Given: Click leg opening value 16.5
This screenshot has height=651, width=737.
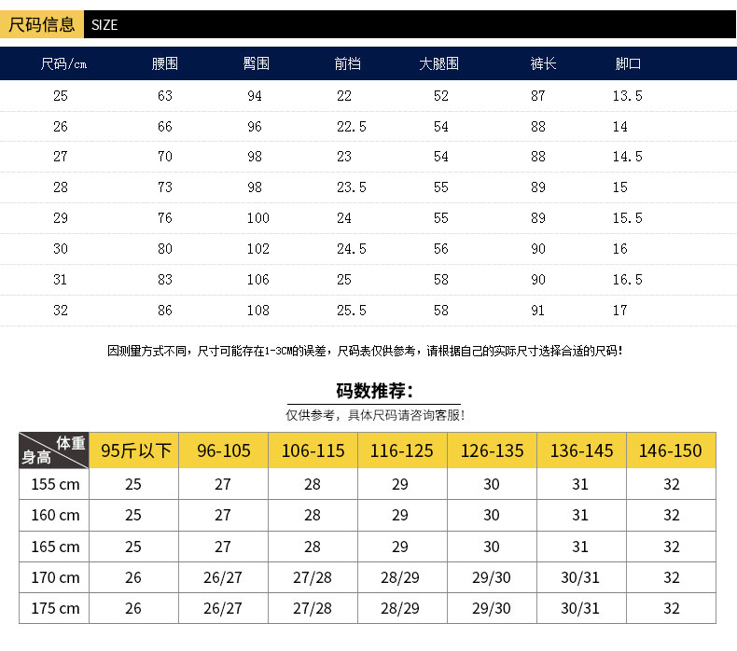Looking at the screenshot, I should click(x=628, y=280).
